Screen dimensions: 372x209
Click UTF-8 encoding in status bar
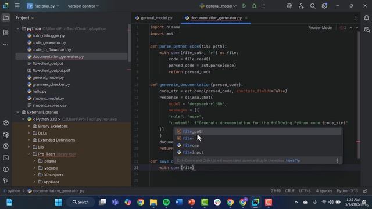305,191
